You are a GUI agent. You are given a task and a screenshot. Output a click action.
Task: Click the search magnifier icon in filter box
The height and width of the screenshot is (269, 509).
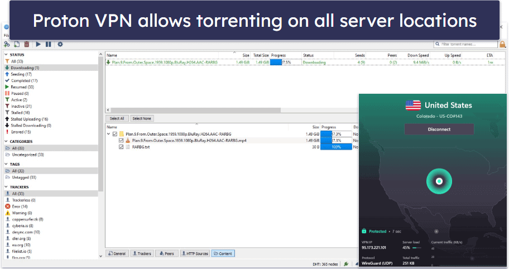438,44
